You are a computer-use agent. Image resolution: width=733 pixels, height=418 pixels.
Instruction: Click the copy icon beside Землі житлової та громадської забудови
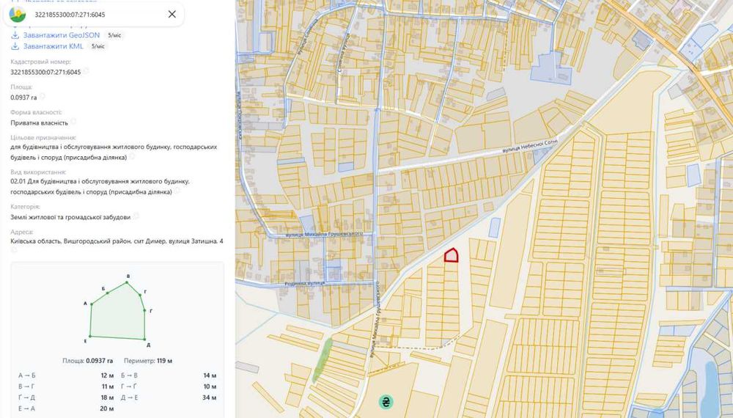tap(136, 216)
